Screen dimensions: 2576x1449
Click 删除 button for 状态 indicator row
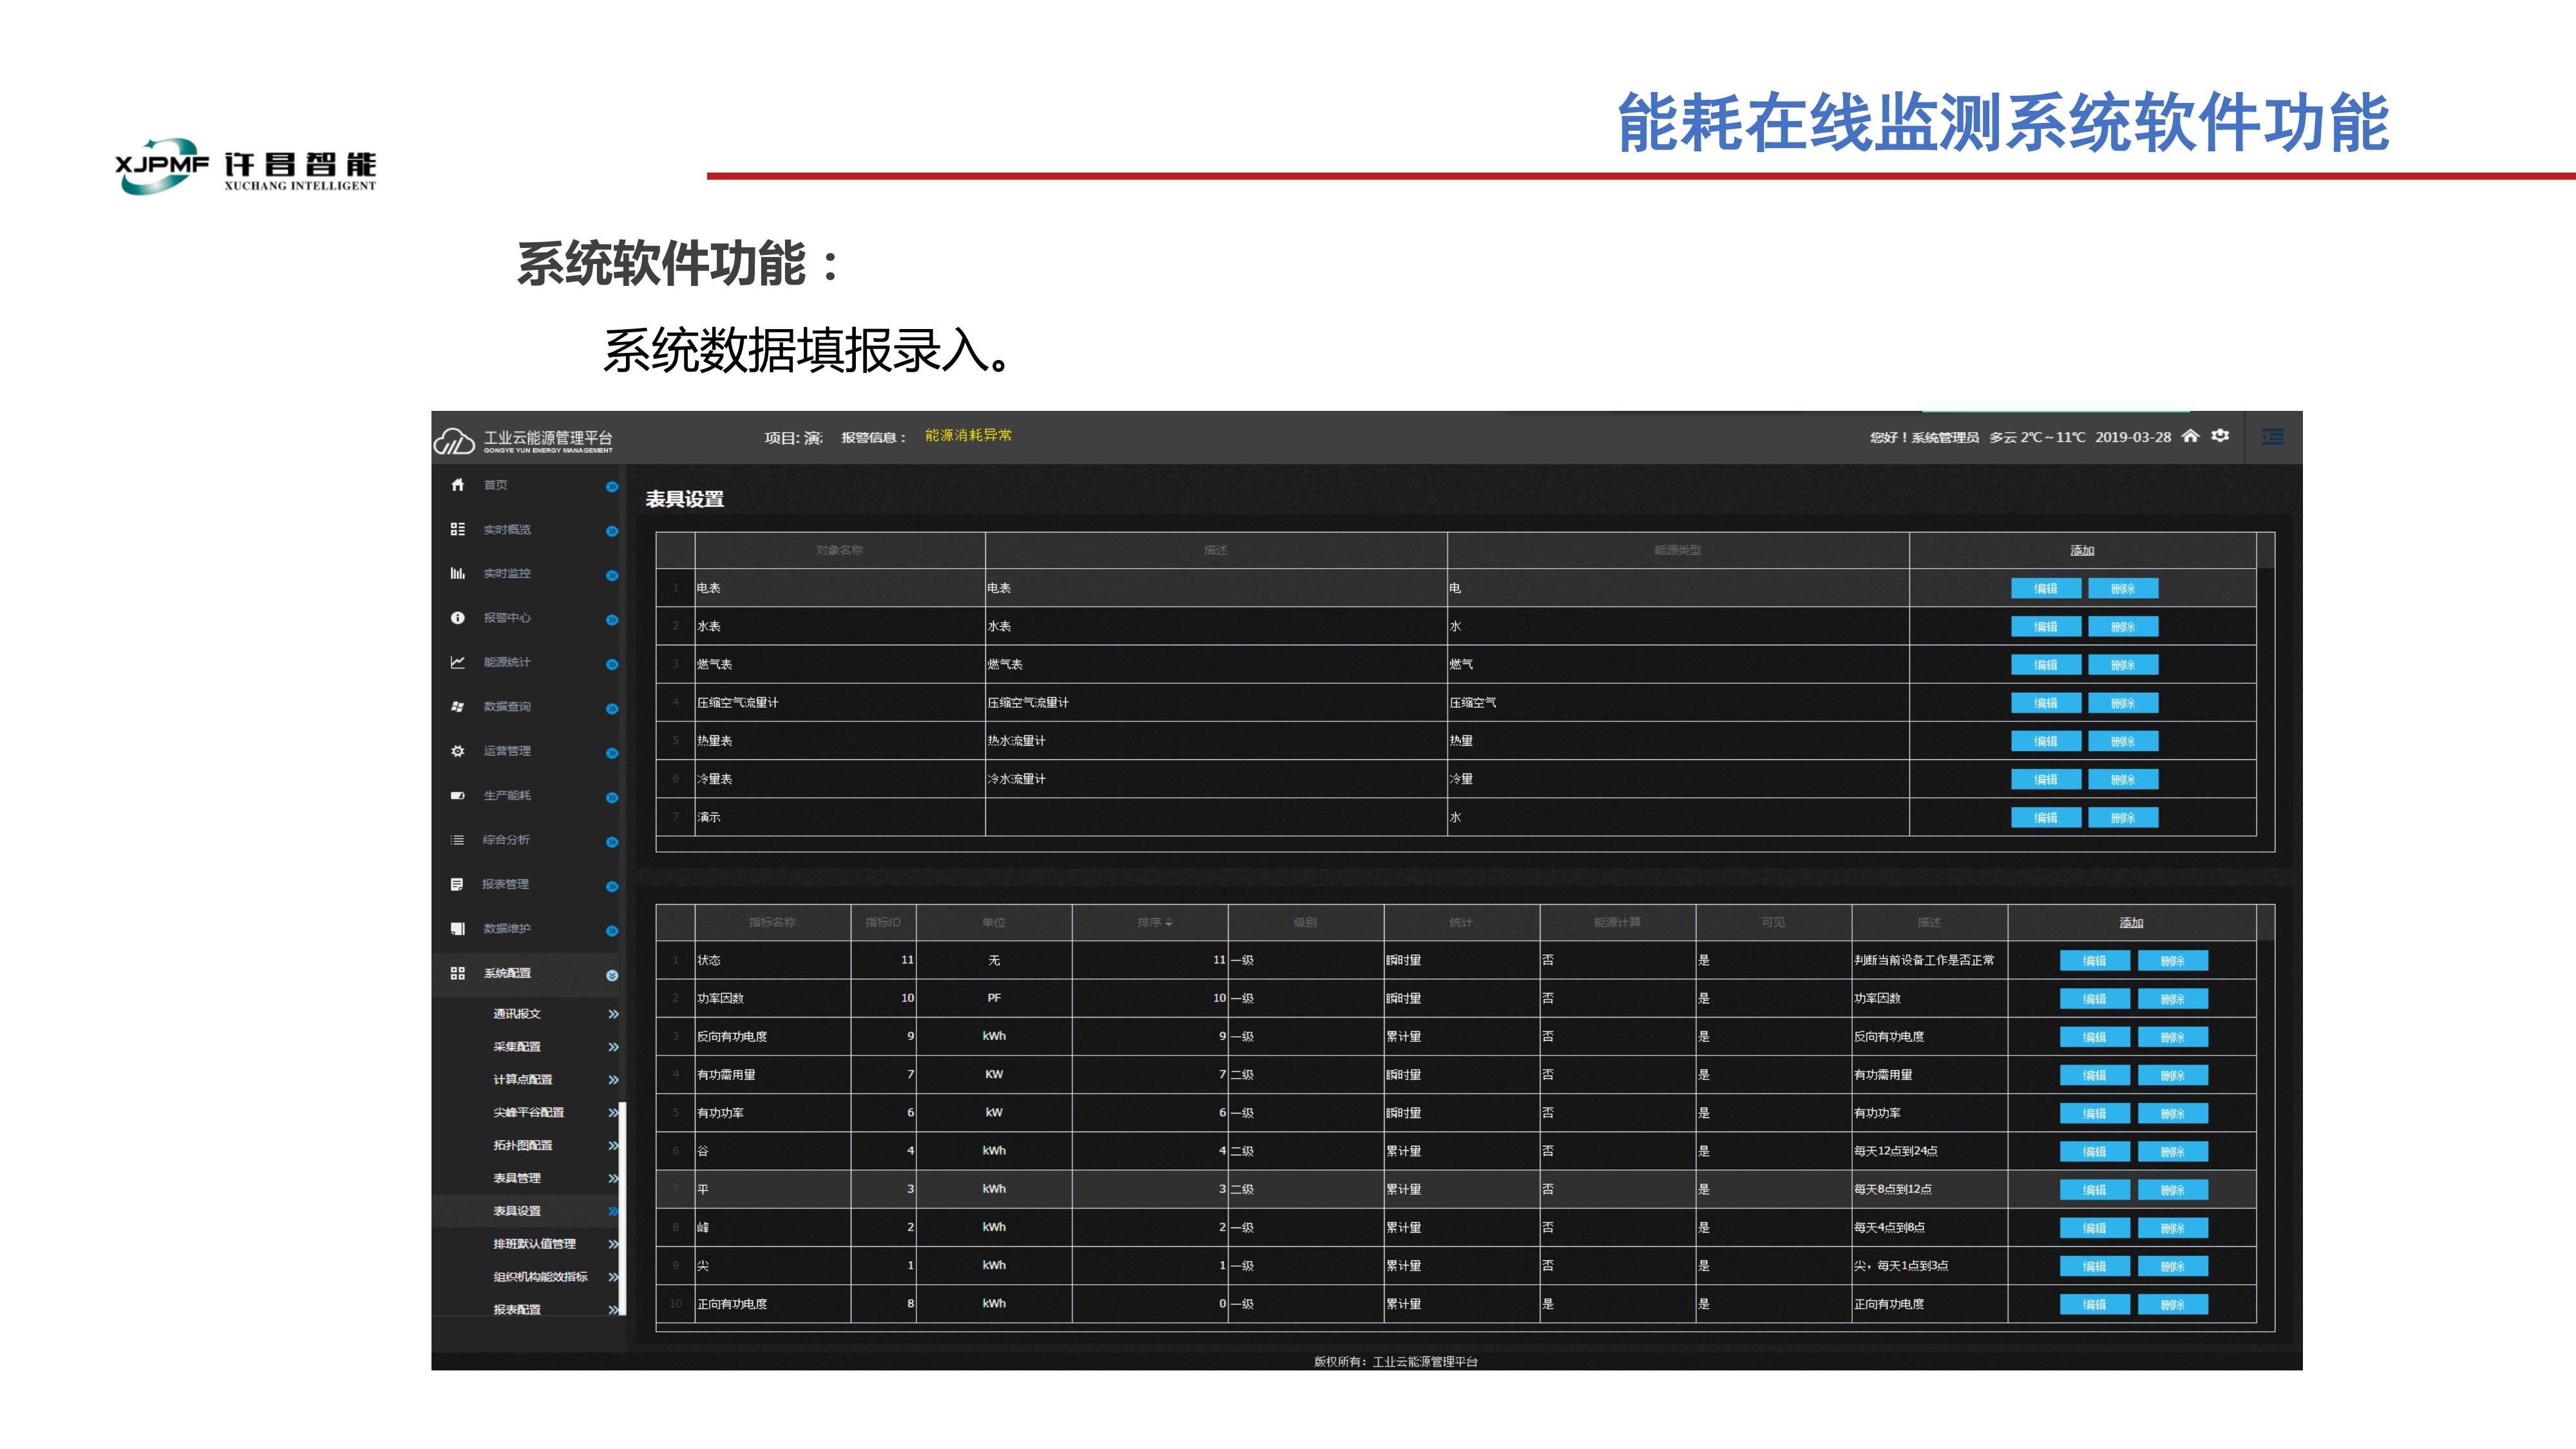tap(2172, 961)
